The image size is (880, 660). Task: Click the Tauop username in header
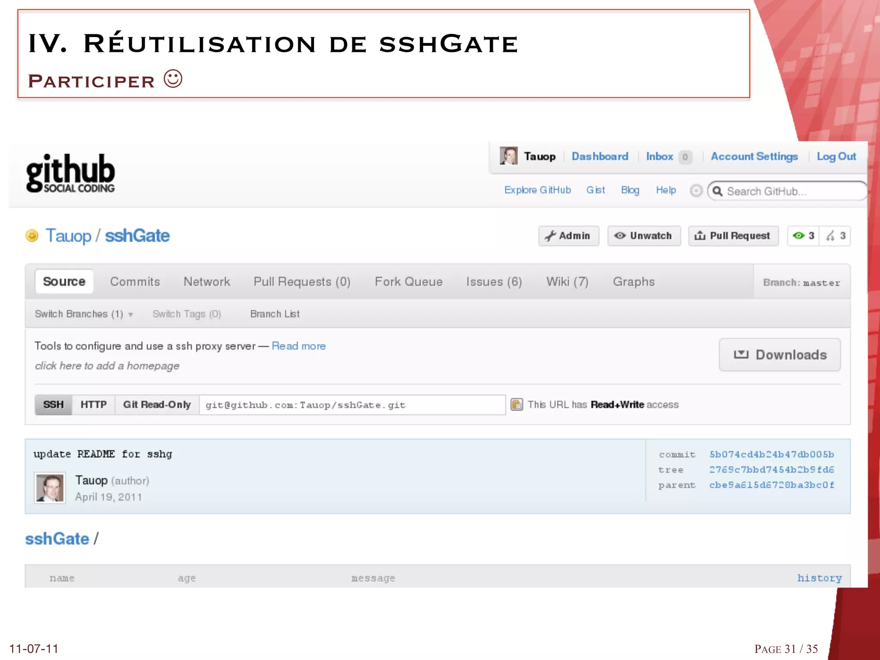(540, 156)
